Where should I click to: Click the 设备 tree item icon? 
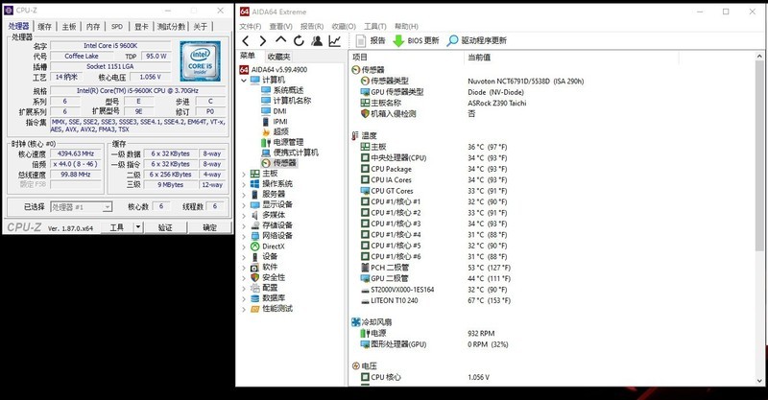pos(254,256)
